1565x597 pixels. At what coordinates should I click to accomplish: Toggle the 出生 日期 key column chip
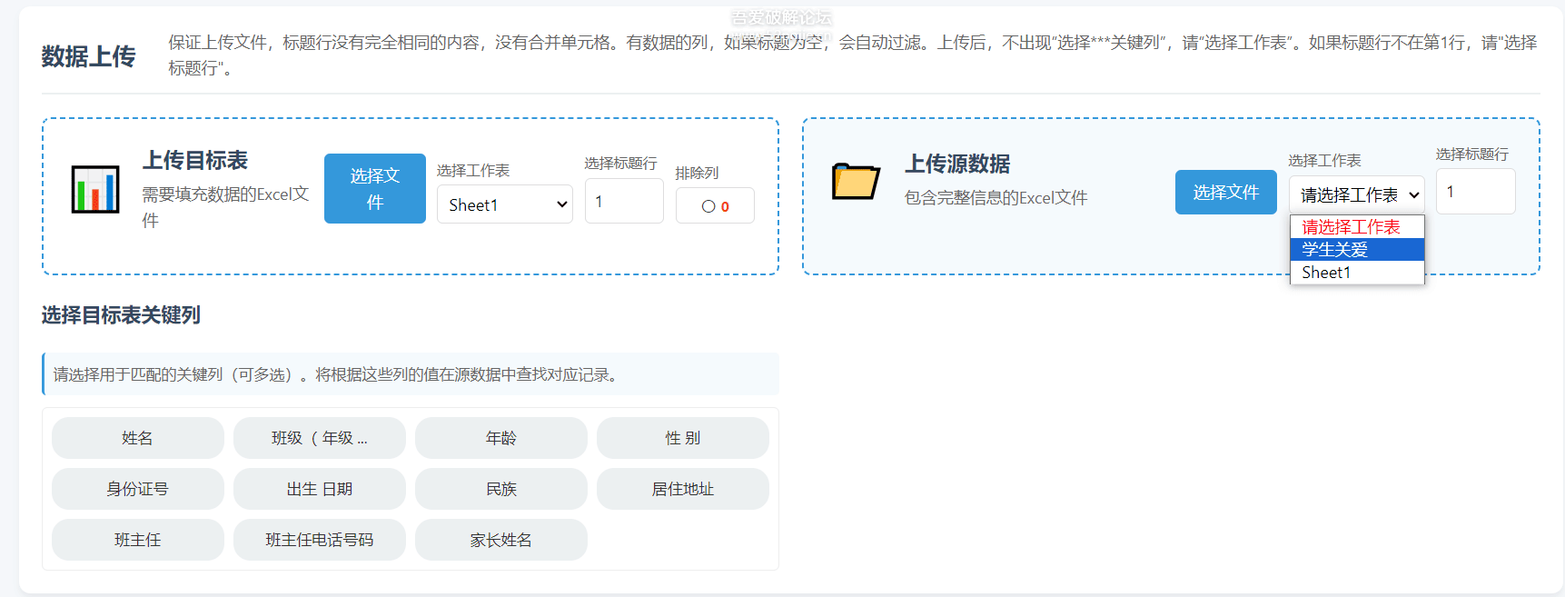click(x=320, y=489)
